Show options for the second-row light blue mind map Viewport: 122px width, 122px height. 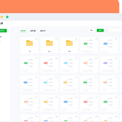click(76, 58)
